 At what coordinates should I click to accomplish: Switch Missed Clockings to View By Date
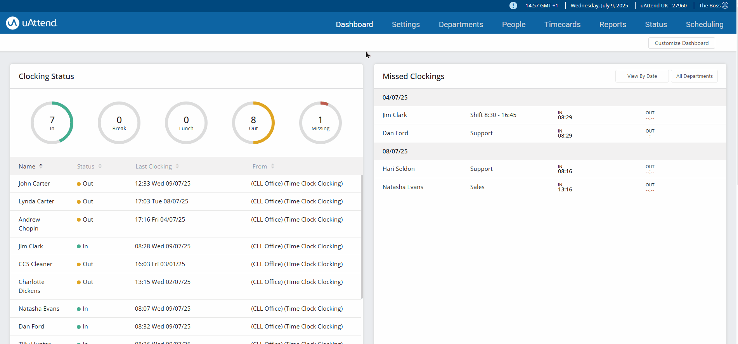pyautogui.click(x=642, y=76)
